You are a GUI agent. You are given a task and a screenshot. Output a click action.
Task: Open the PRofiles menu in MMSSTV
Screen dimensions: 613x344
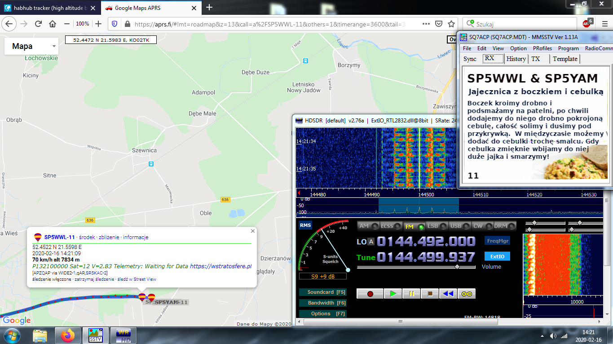tap(542, 48)
